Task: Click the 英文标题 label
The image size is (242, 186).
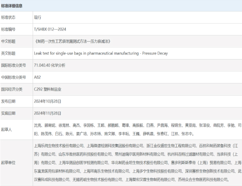Action: click(8, 53)
